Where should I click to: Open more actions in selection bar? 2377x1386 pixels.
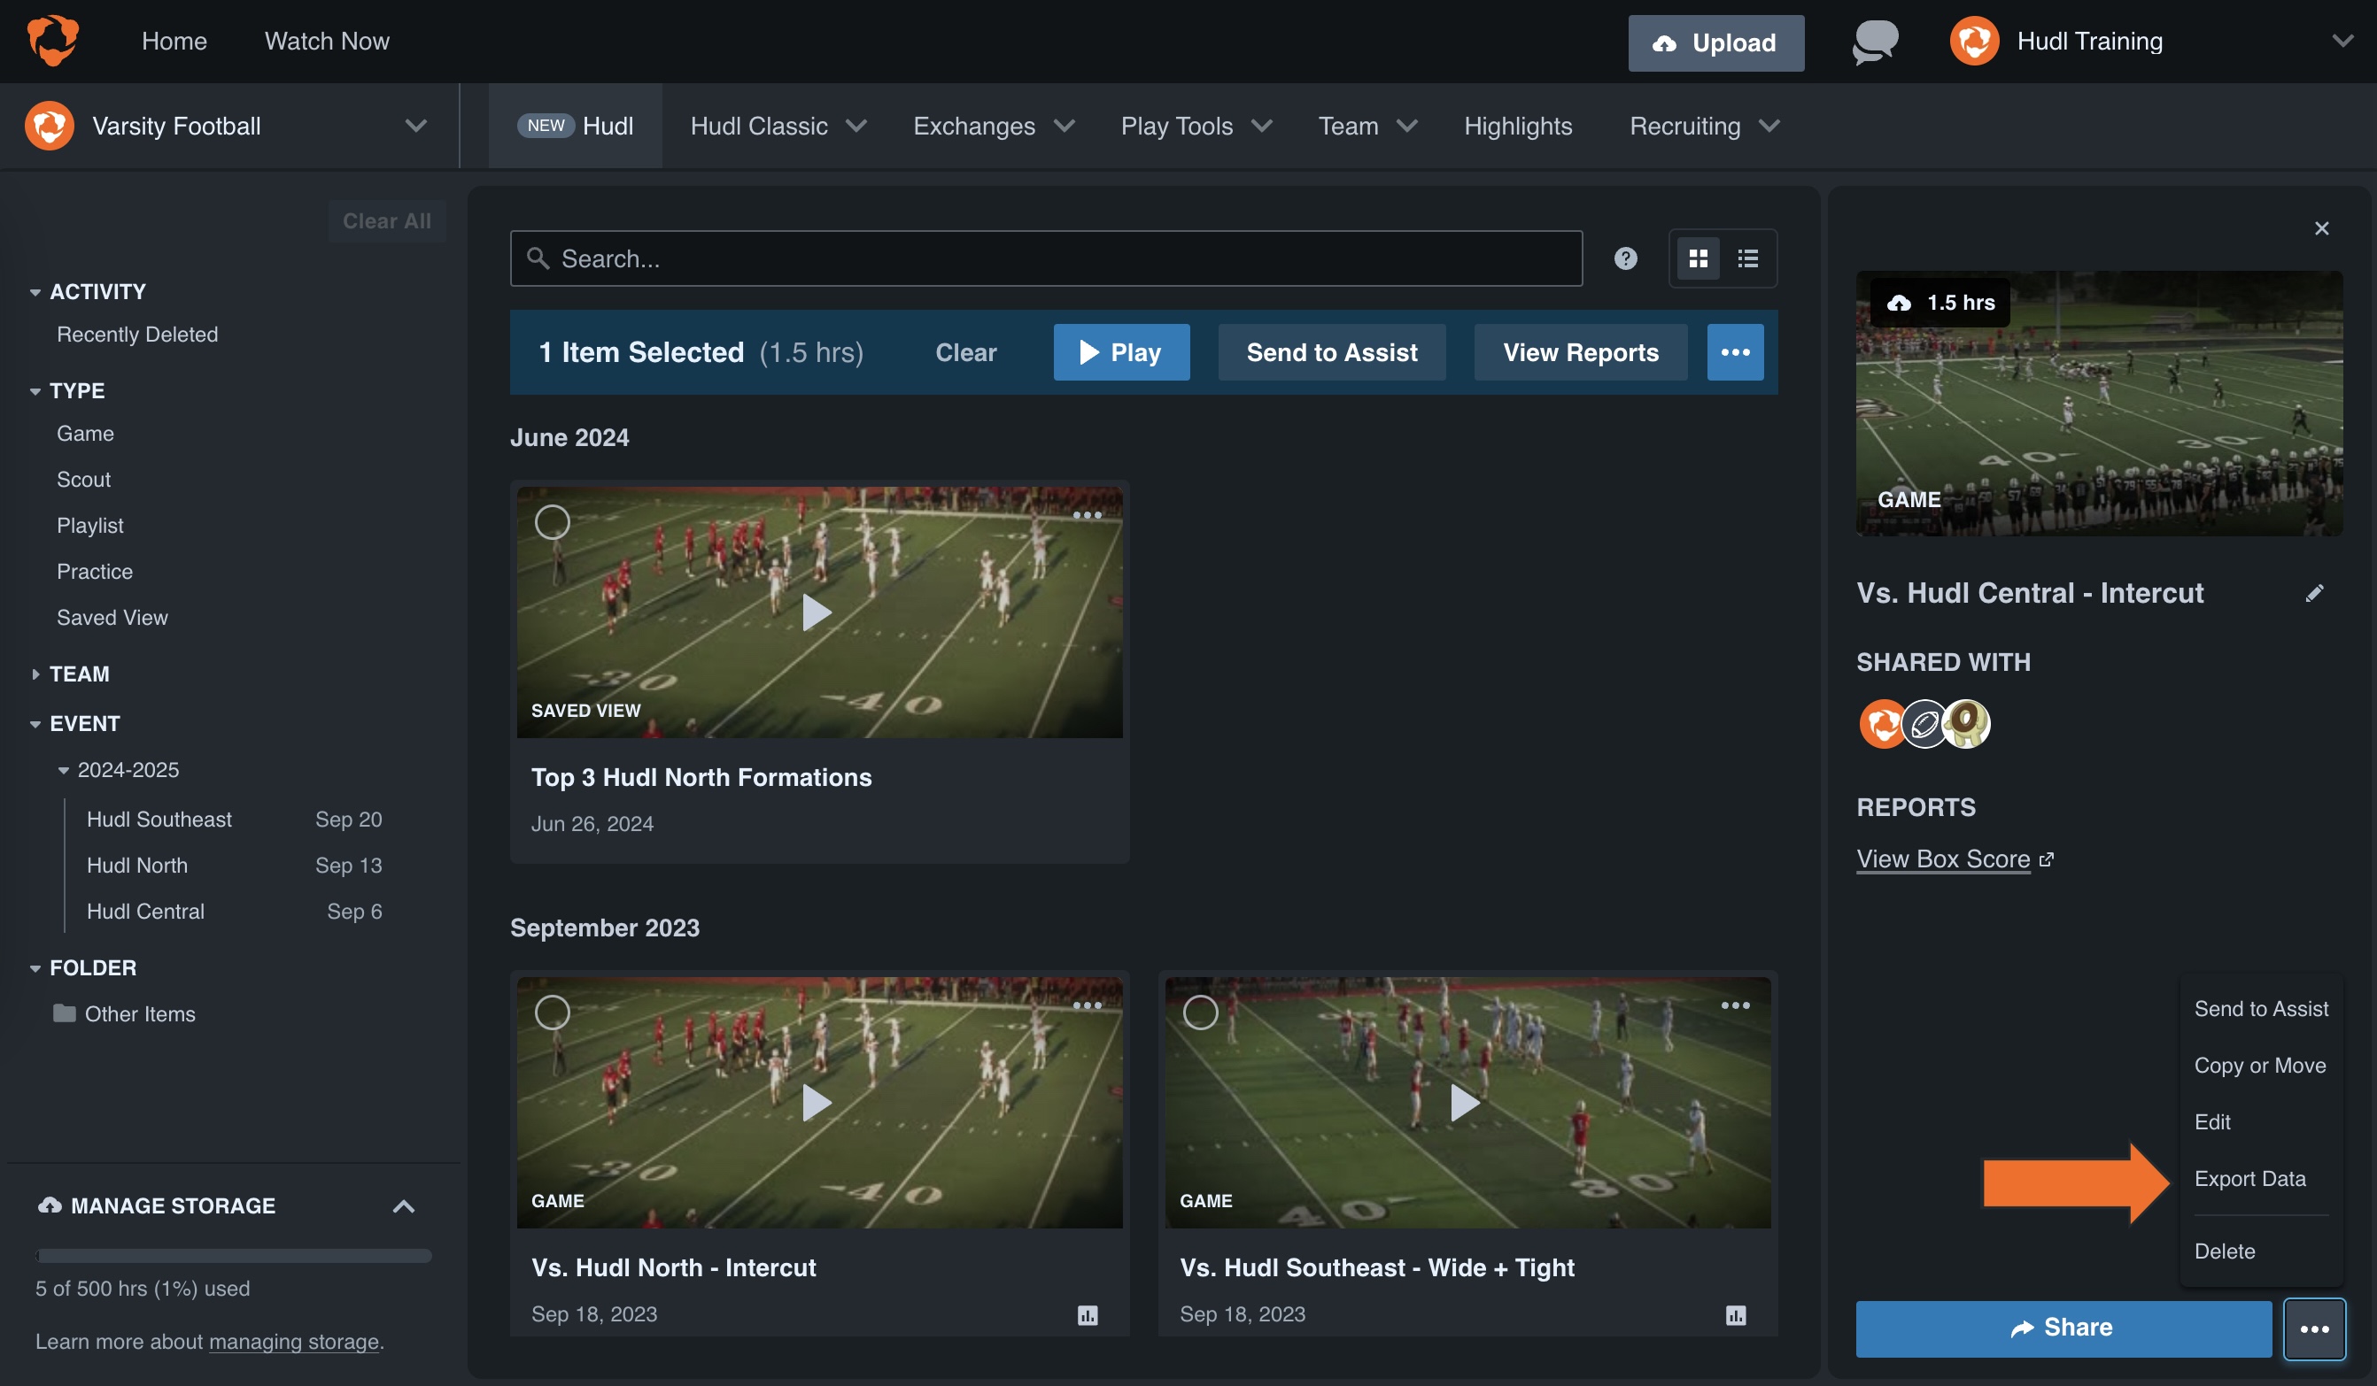pos(1735,352)
